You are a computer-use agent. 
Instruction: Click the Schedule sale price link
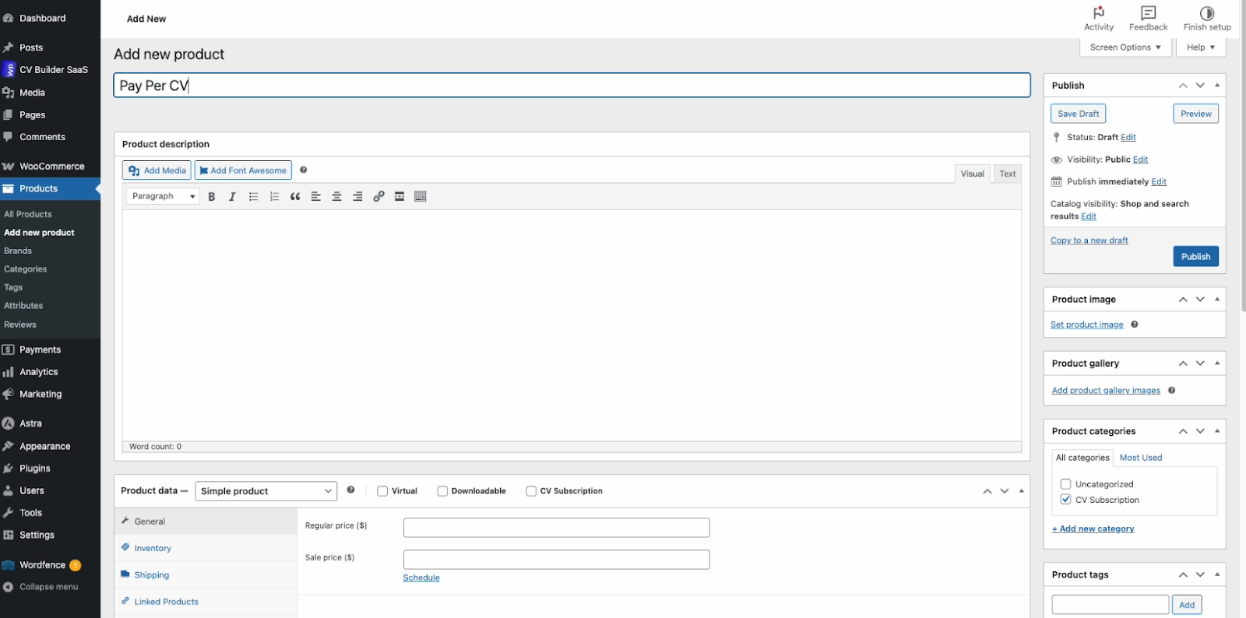pos(421,578)
